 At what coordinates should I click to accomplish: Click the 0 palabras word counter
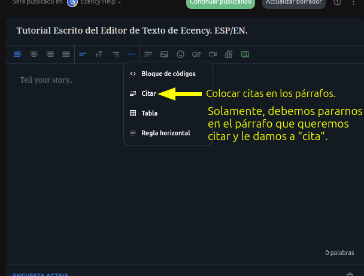pos(339,253)
